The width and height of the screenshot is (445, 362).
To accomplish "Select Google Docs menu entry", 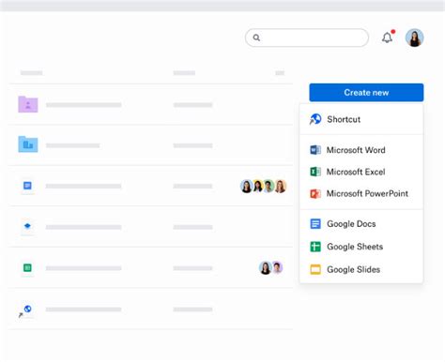I will point(361,224).
